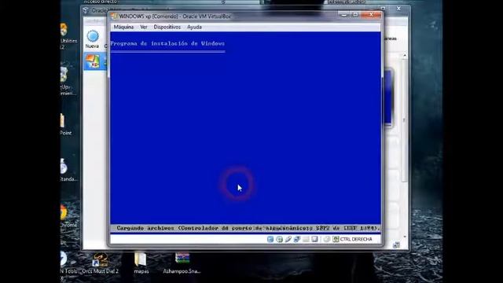Open the Ayuda menu
This screenshot has height=283, width=503.
pyautogui.click(x=194, y=27)
